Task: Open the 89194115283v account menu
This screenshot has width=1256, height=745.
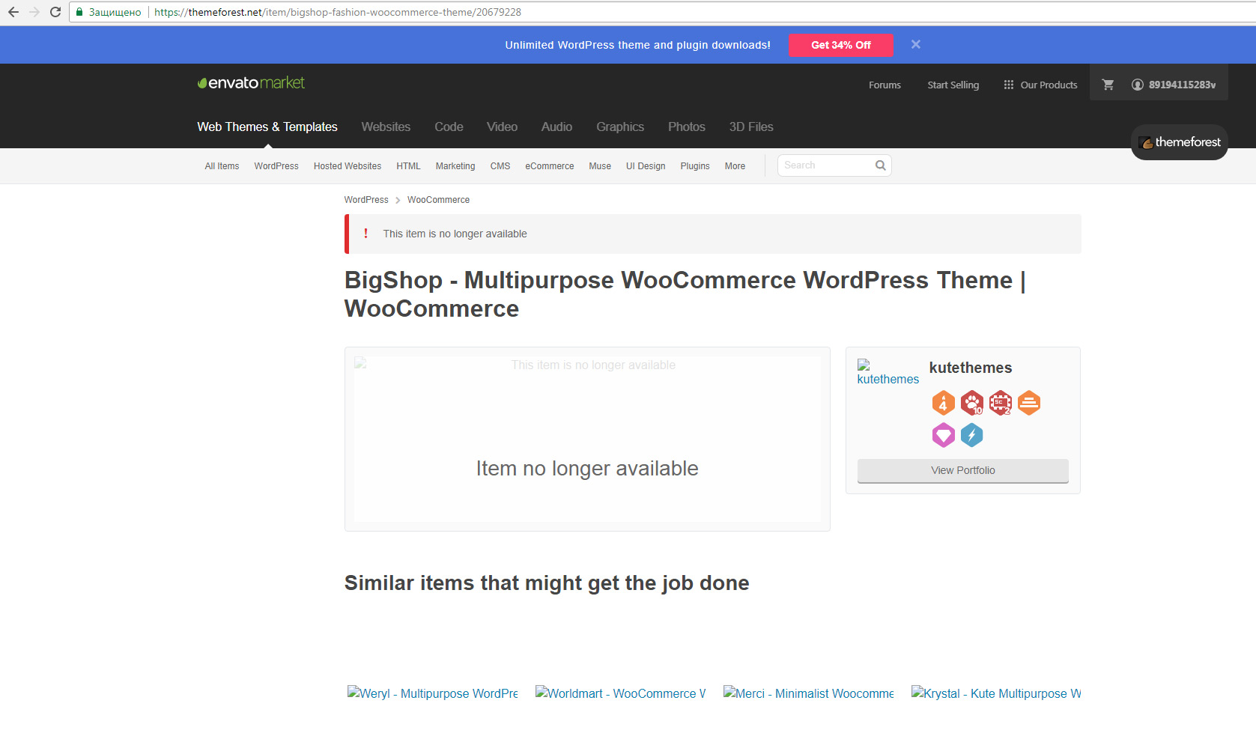Action: [x=1174, y=85]
